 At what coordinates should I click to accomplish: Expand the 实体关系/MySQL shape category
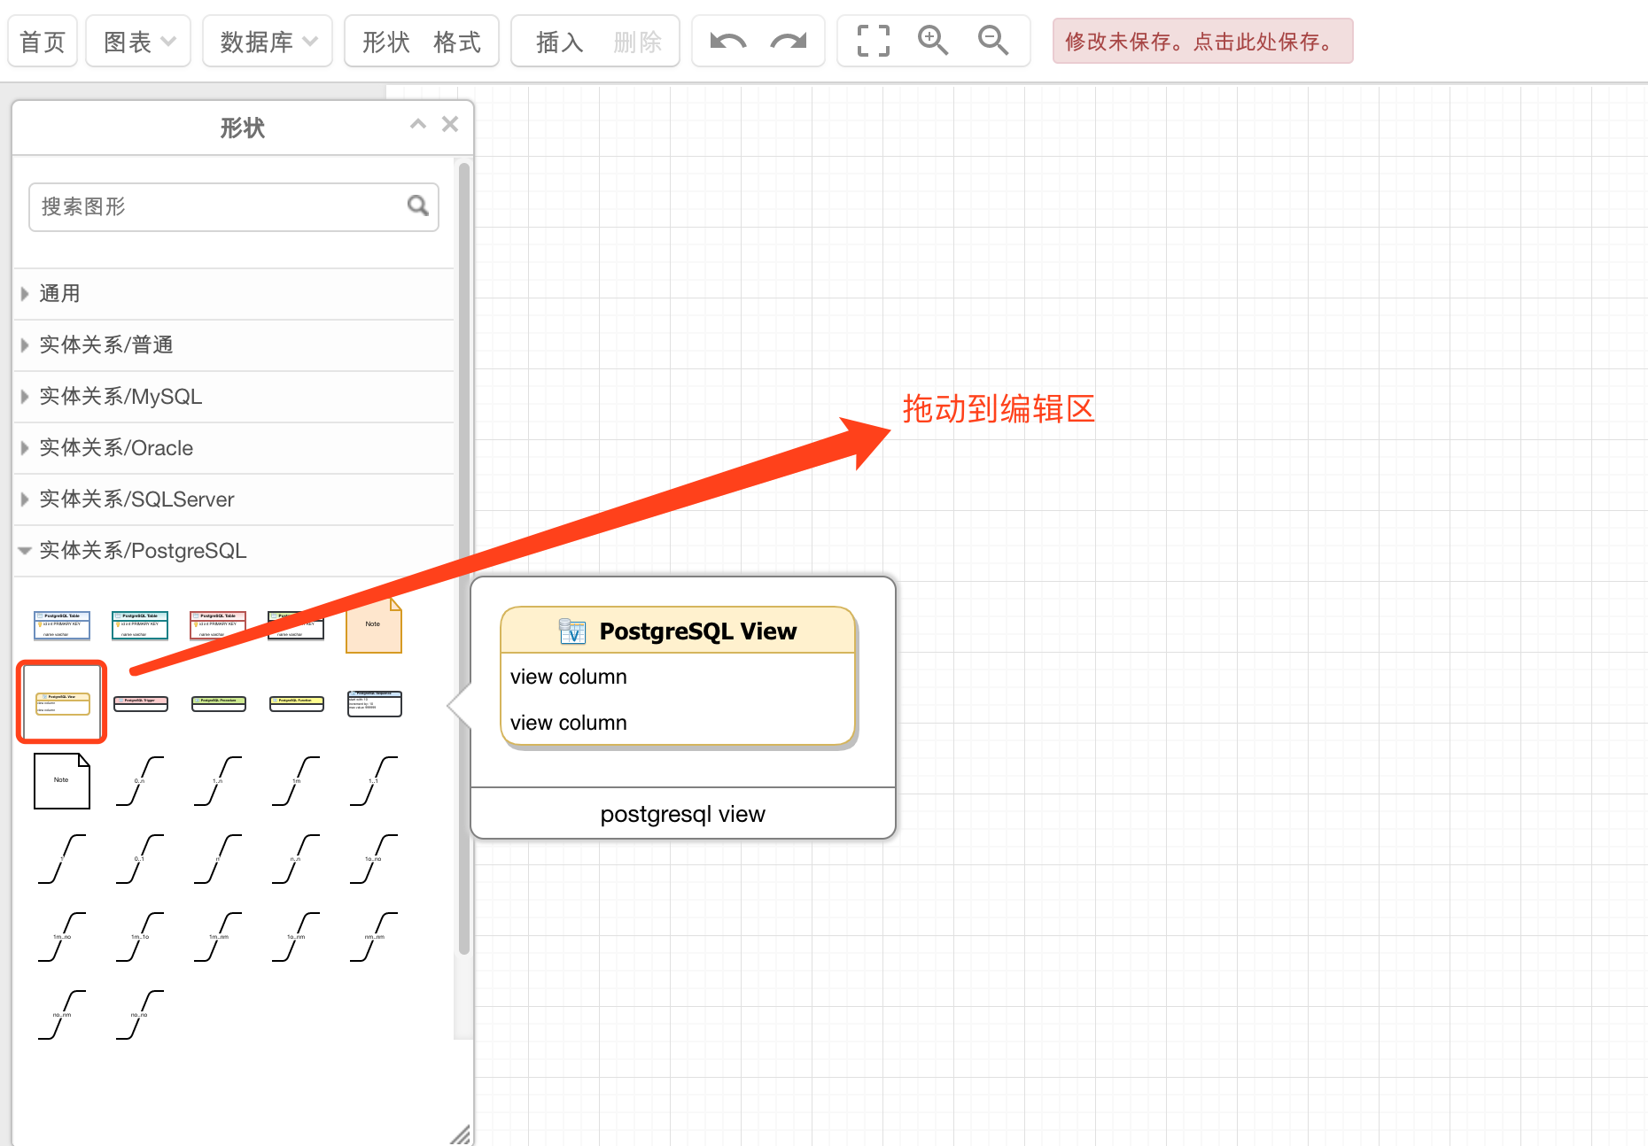120,397
